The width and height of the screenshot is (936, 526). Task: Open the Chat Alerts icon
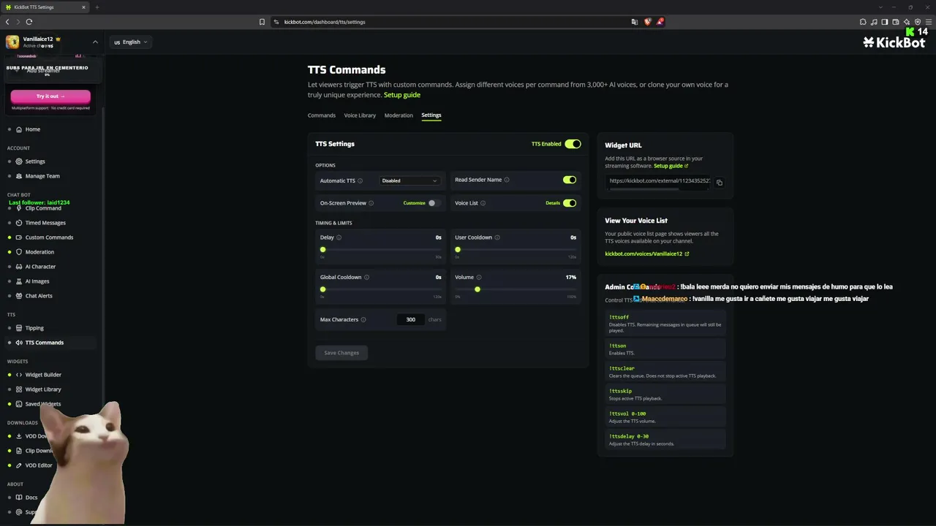[19, 296]
